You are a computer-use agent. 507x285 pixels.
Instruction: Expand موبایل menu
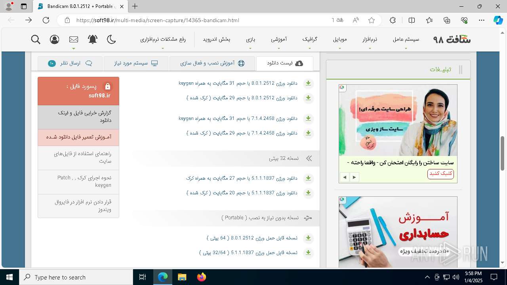coord(340,39)
